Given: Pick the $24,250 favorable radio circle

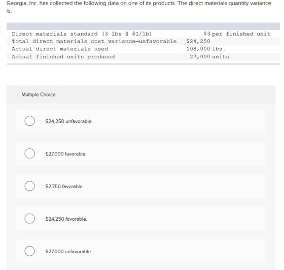Looking at the screenshot, I should tap(30, 219).
